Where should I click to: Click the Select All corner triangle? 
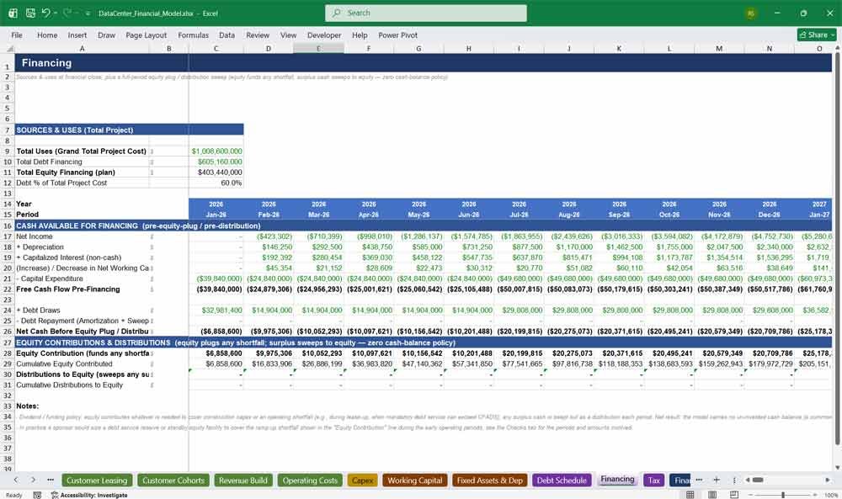tap(9, 49)
